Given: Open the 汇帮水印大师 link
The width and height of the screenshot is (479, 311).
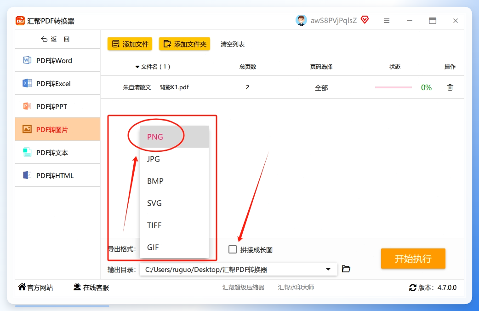Looking at the screenshot, I should [296, 288].
